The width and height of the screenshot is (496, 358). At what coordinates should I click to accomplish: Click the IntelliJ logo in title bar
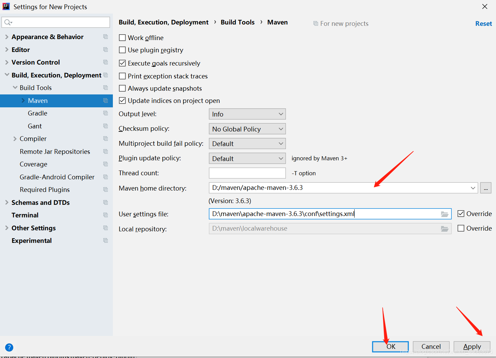pos(6,6)
